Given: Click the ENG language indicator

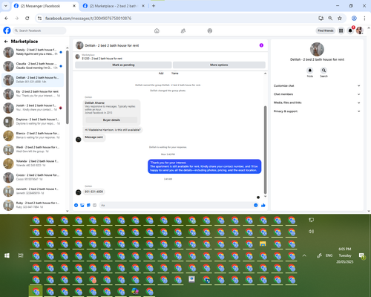Looking at the screenshot, I should click(x=329, y=255).
